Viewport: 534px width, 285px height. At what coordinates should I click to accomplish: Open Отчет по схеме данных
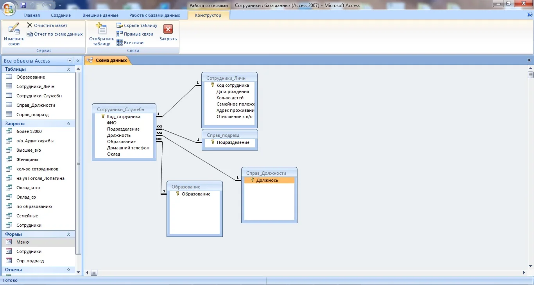[x=54, y=34]
